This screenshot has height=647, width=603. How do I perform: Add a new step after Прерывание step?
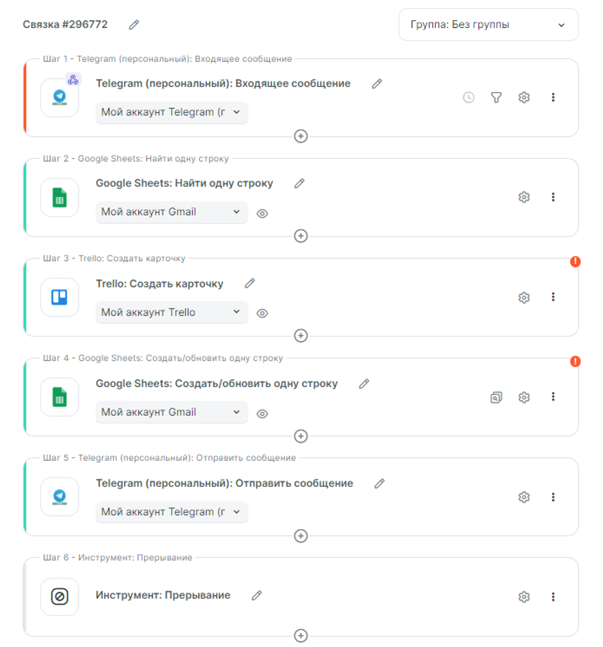click(301, 636)
